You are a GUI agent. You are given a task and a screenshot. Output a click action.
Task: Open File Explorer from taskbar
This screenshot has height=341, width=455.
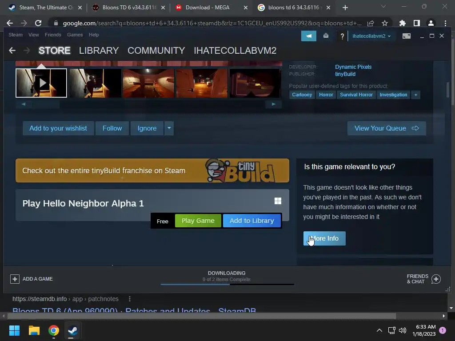(x=34, y=330)
